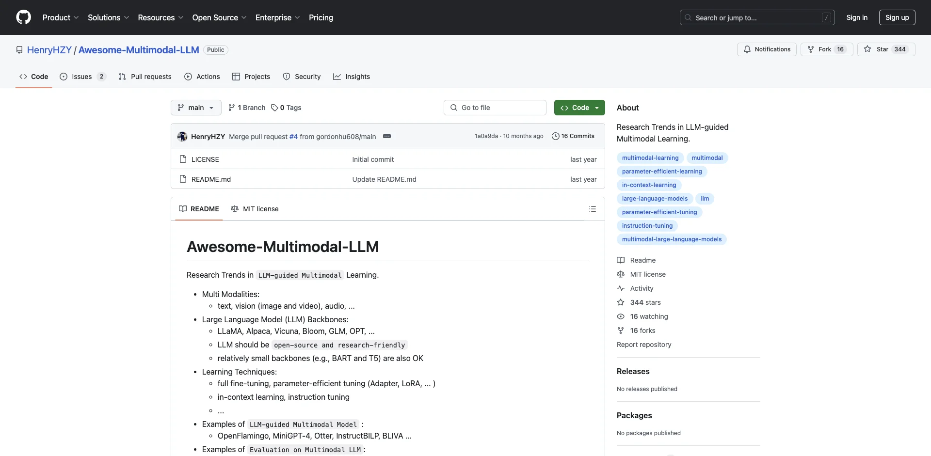
Task: Open the llm topic tag
Action: click(705, 199)
